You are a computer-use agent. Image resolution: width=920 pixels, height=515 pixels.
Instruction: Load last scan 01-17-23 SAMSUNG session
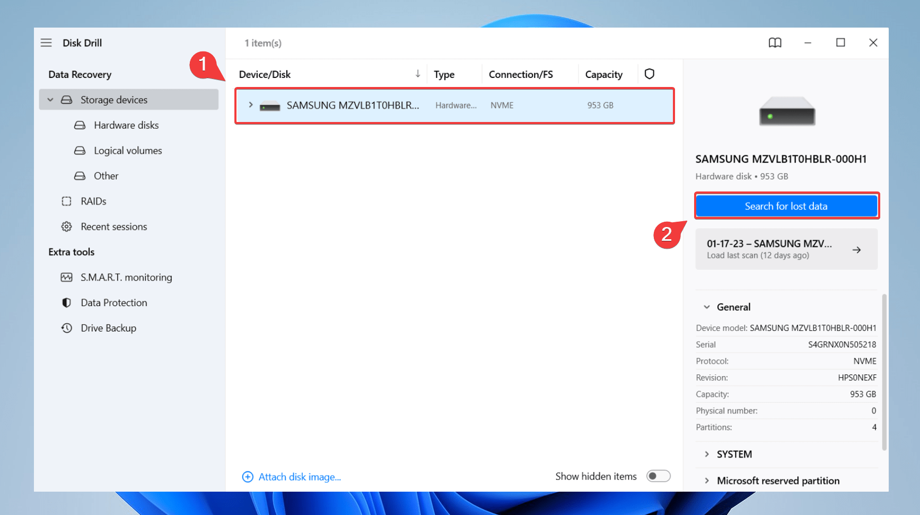(x=786, y=249)
